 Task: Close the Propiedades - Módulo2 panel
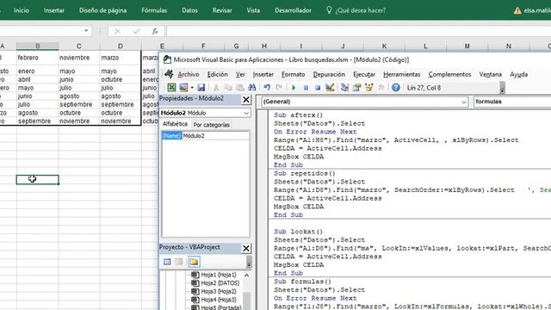[246, 100]
